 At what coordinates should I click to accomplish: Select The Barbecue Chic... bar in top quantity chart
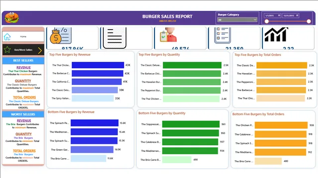coord(192,74)
